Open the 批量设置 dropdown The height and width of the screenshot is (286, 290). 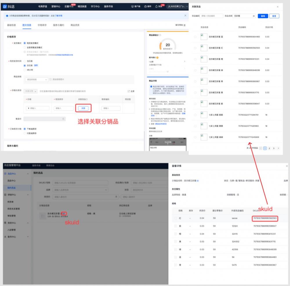point(30,91)
